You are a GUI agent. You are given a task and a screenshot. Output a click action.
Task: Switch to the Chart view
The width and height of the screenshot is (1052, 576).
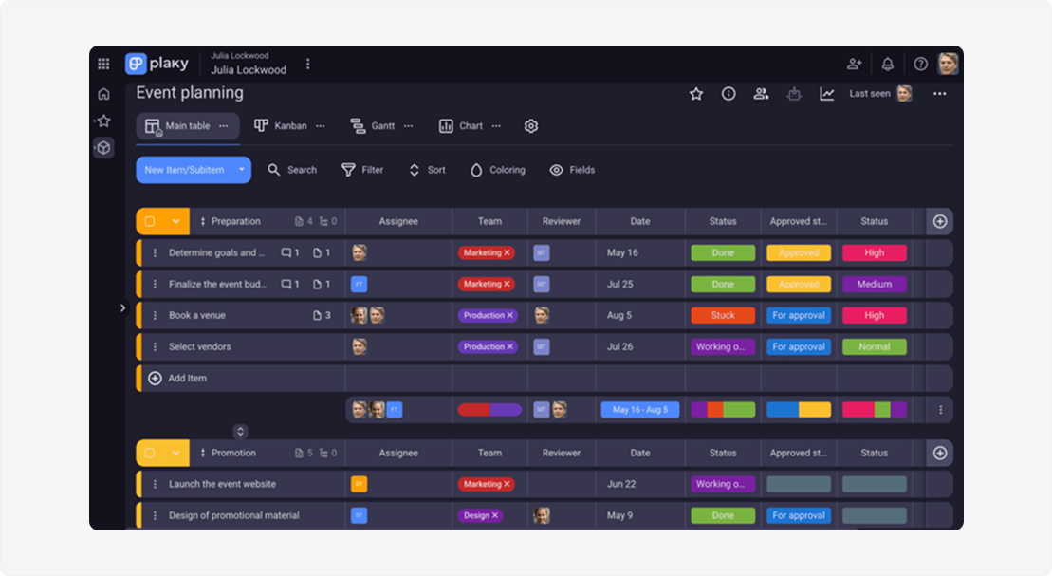pyautogui.click(x=461, y=126)
